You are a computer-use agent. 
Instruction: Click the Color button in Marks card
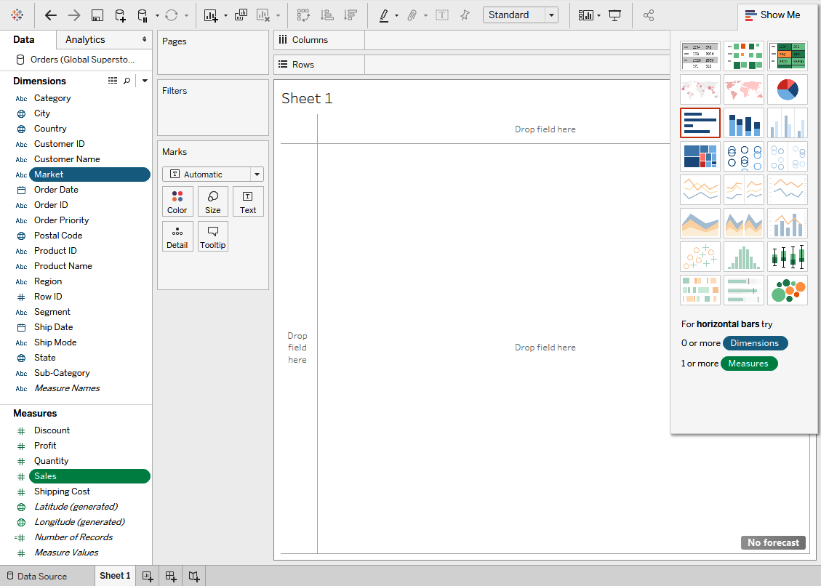coord(177,202)
